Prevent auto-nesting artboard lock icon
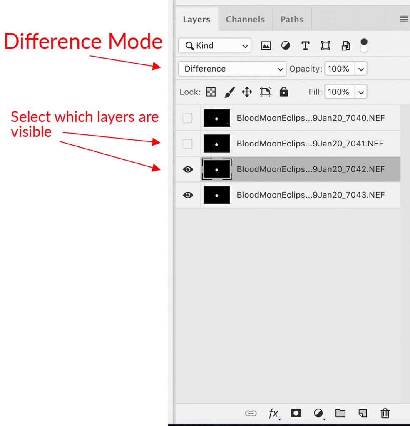This screenshot has height=426, width=410. click(x=266, y=92)
